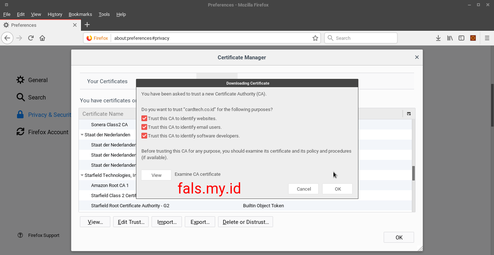Select Starfield Root Certificate Authority - G2 row

[x=245, y=205]
